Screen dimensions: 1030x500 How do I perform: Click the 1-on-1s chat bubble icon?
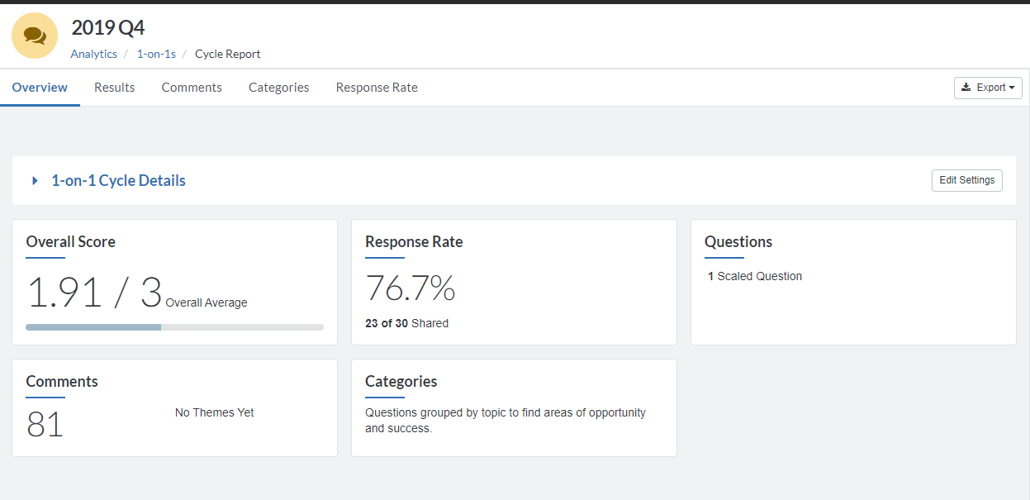(x=35, y=36)
